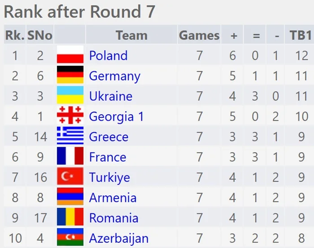Click the Rk. column header
Viewport: 314px width, 248px height.
14,35
